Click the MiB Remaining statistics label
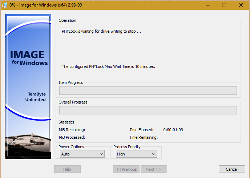The image size is (250, 178). 72,130
